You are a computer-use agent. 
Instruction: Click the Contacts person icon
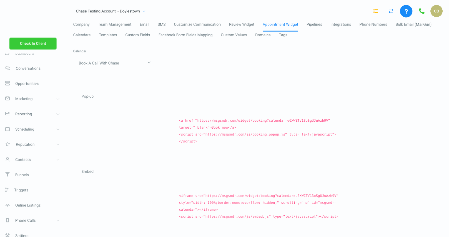coord(7,159)
